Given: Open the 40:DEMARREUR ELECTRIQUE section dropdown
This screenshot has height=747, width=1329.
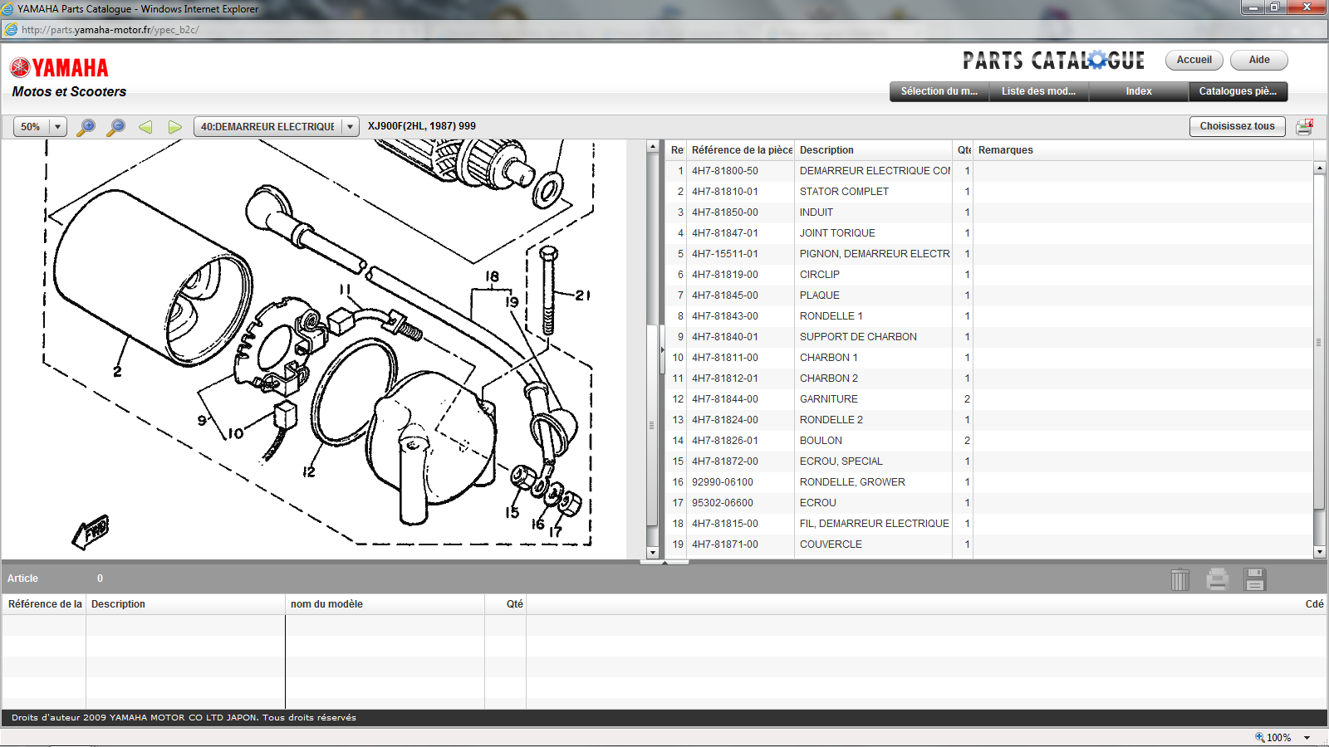Looking at the screenshot, I should [x=350, y=127].
